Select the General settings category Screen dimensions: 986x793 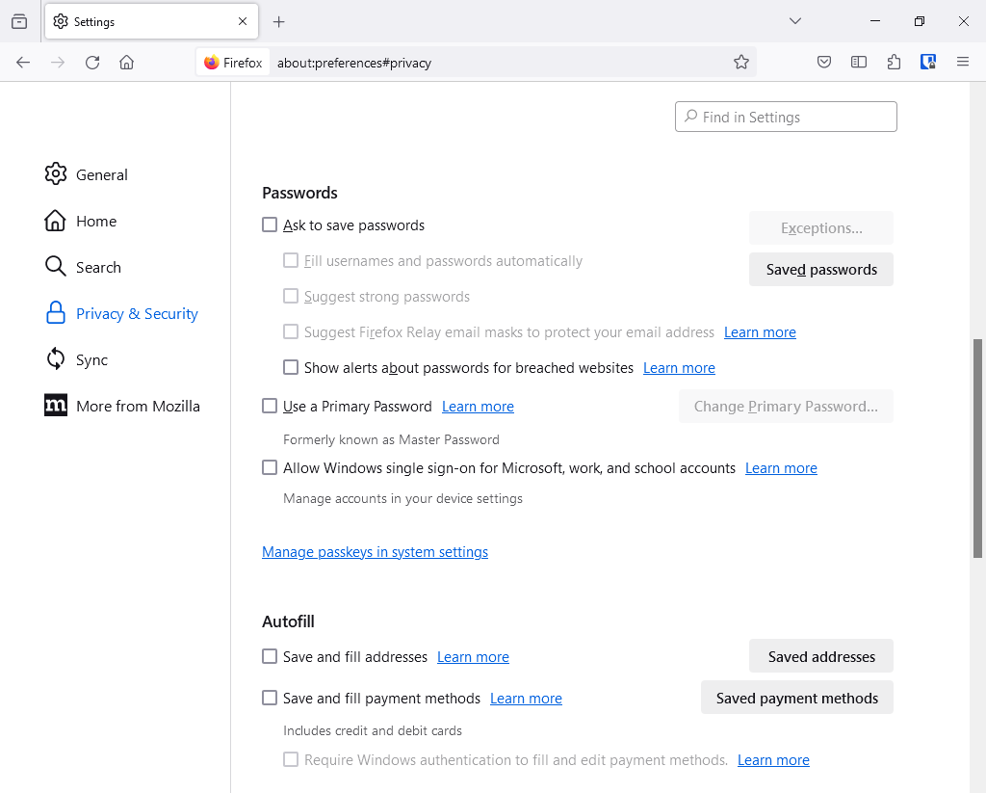coord(101,174)
